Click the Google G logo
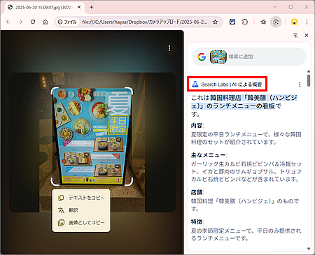 tap(202, 57)
